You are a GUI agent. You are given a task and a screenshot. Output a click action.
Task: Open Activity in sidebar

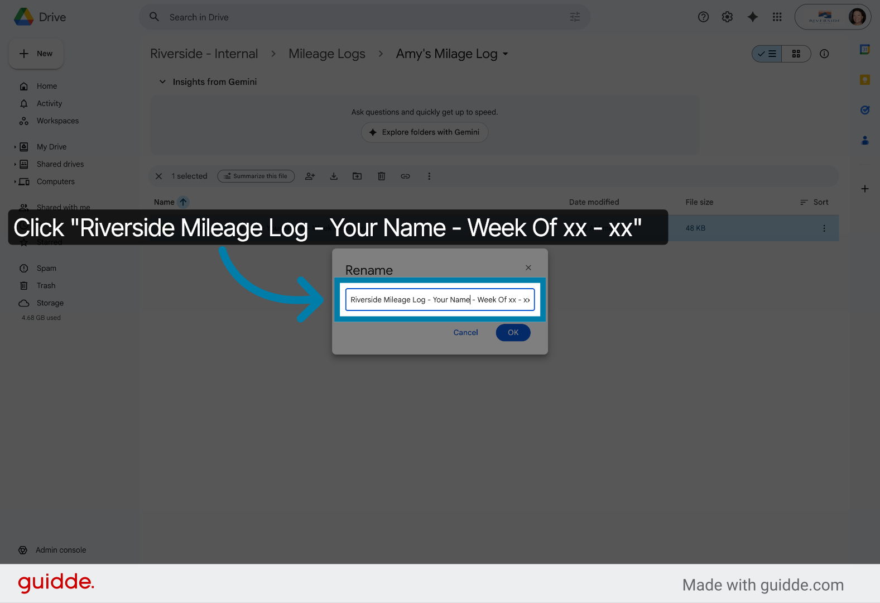point(49,103)
